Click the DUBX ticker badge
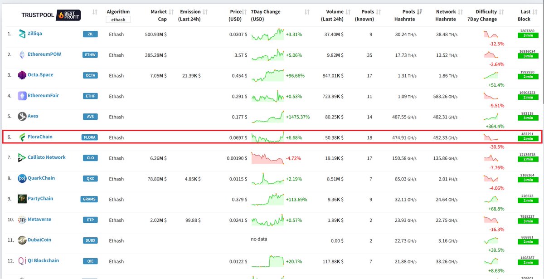 (x=90, y=240)
